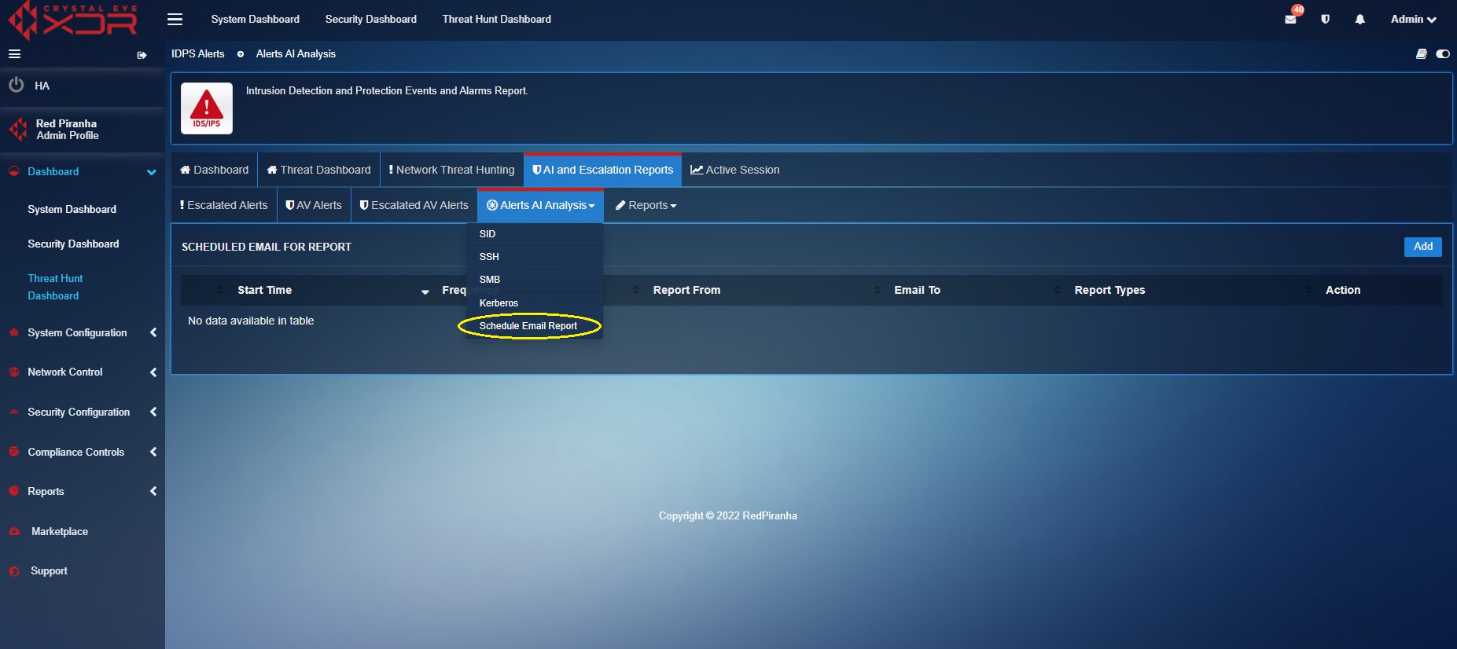Switch to the Threat Dashboard tab

318,170
